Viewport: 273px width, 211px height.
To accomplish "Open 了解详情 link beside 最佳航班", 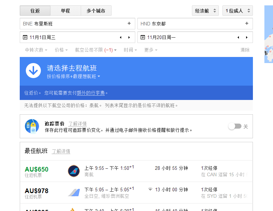I will [x=61, y=151].
